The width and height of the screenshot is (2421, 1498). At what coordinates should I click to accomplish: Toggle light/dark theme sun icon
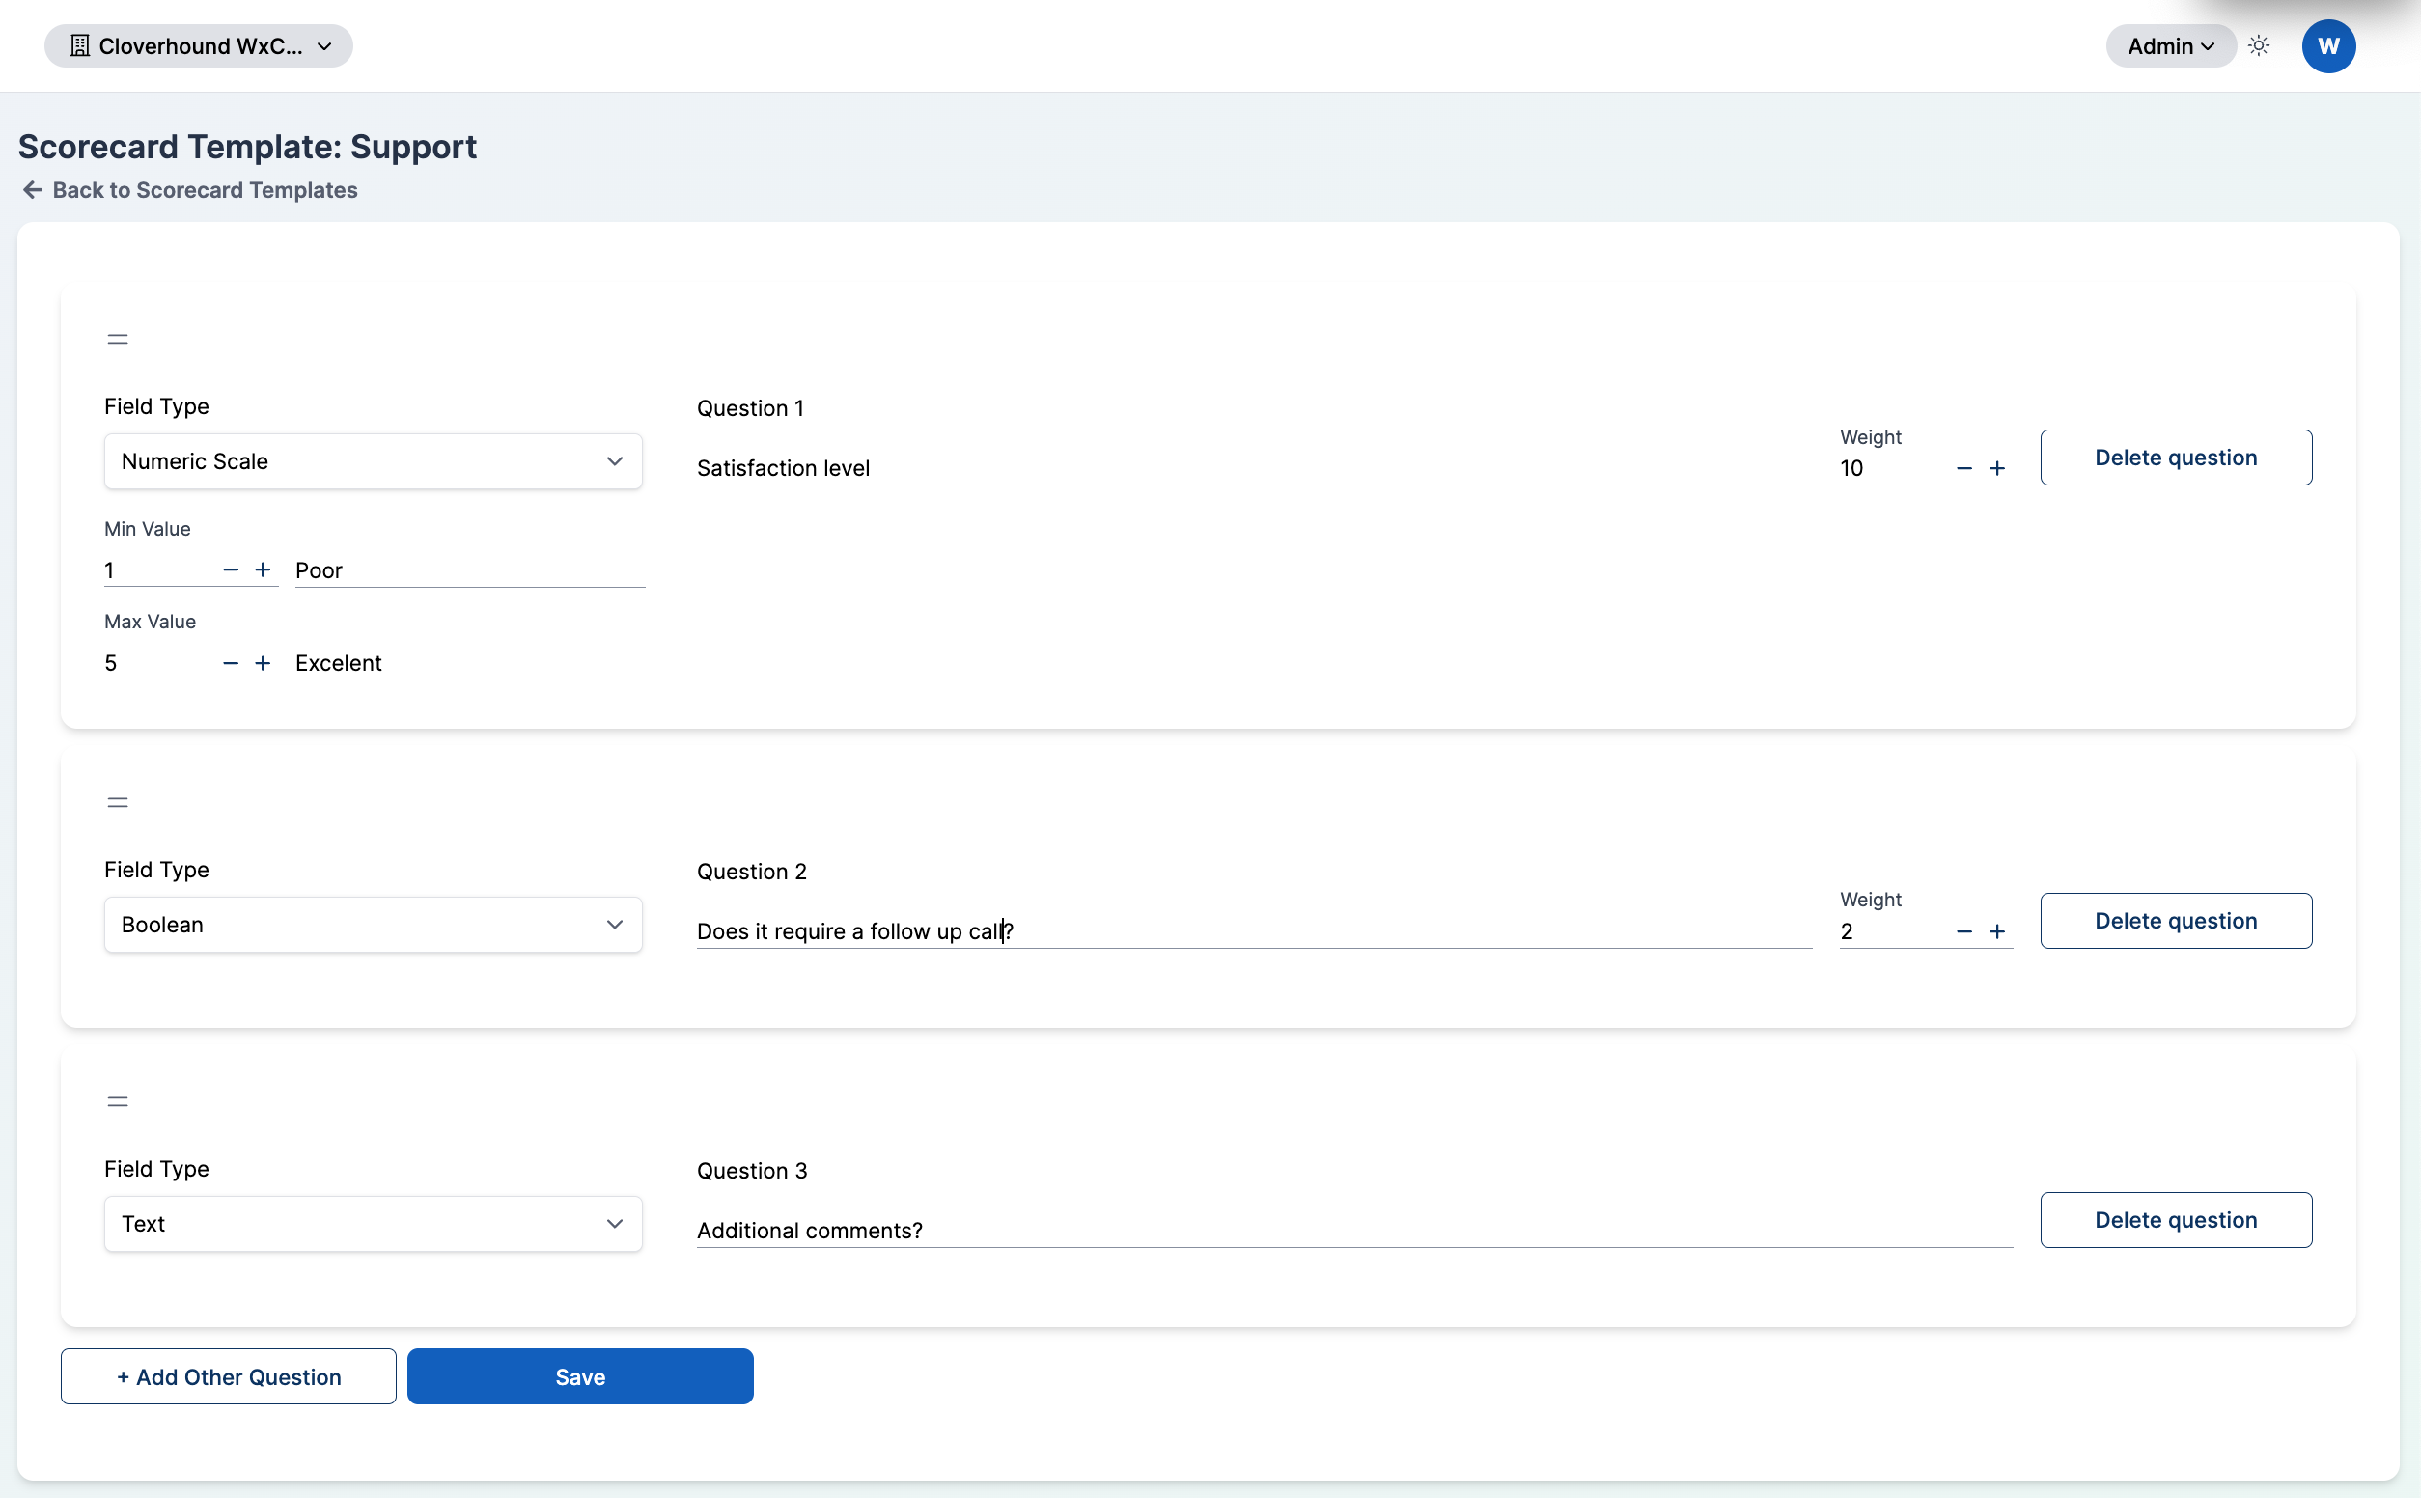[2259, 45]
